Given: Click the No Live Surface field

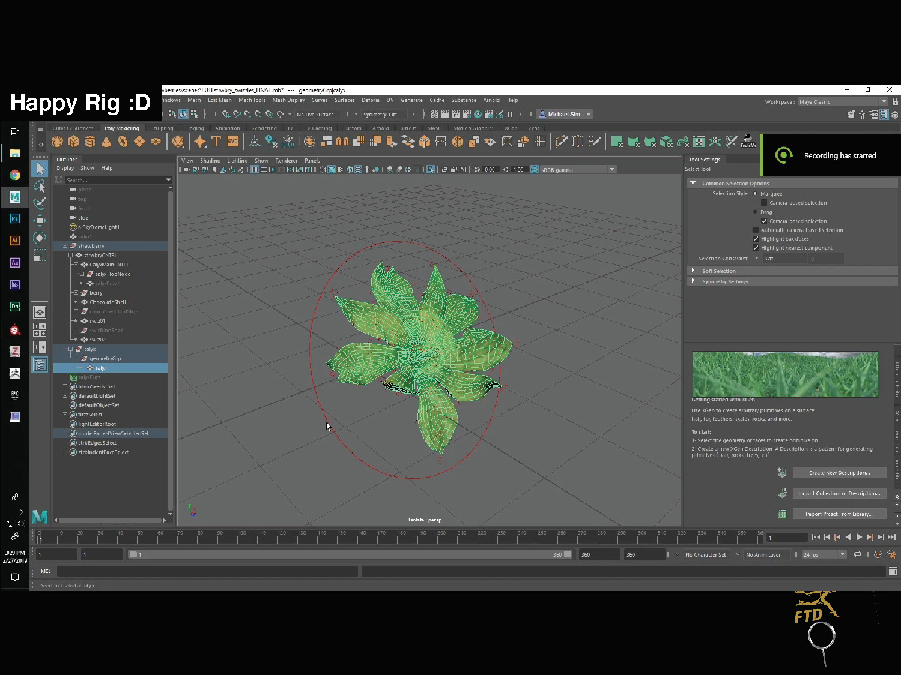Looking at the screenshot, I should point(317,114).
